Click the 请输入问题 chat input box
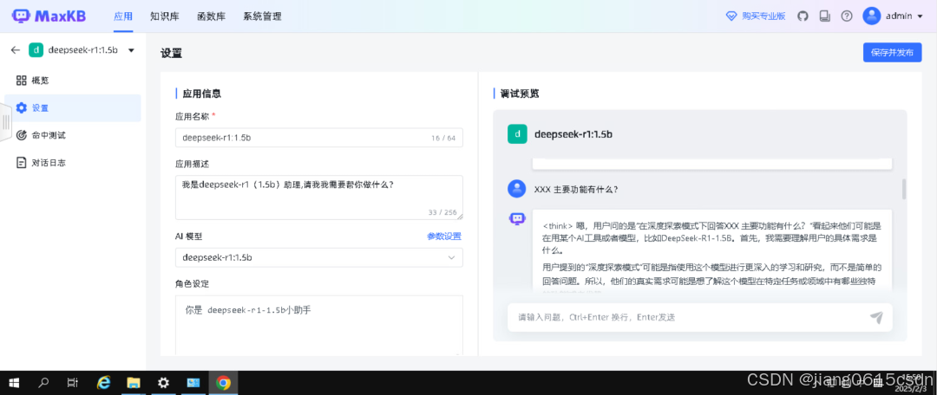This screenshot has width=937, height=395. tap(700, 317)
